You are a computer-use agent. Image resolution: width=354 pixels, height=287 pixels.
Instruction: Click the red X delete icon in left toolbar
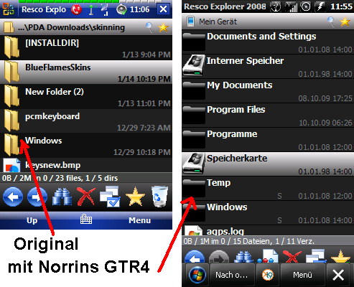(x=86, y=197)
